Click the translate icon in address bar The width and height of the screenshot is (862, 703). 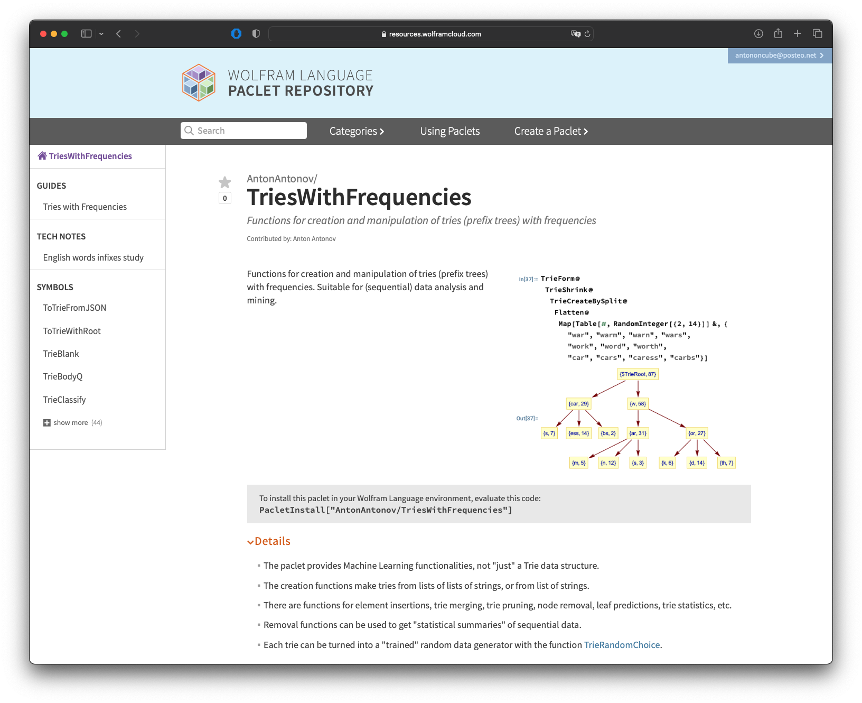pyautogui.click(x=575, y=34)
